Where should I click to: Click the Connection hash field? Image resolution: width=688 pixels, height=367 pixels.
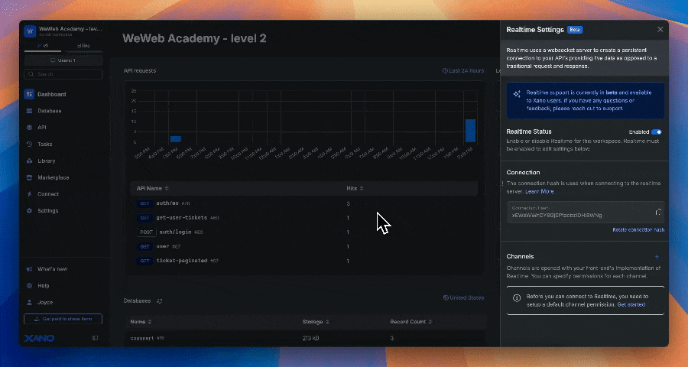586,213
